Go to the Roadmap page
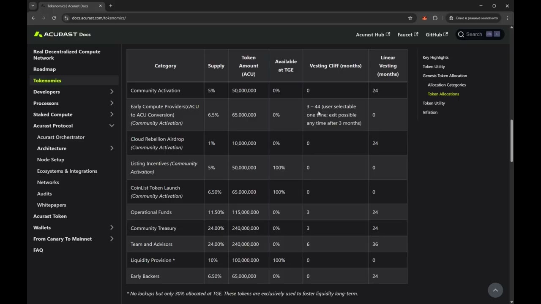The width and height of the screenshot is (541, 304). [44, 69]
